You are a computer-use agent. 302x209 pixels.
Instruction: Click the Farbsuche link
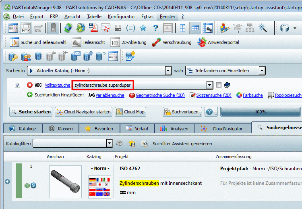253,95
